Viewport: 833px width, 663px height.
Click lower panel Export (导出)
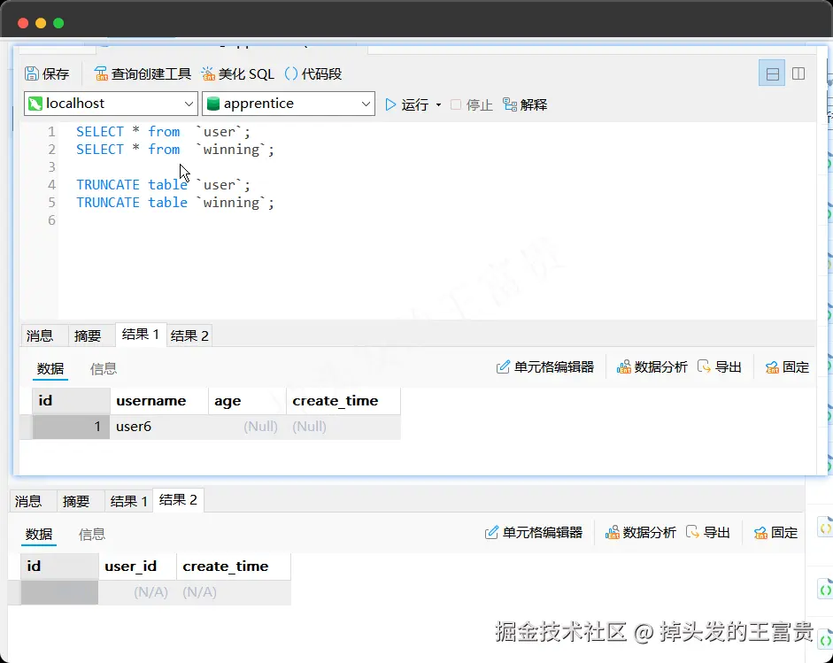(707, 532)
